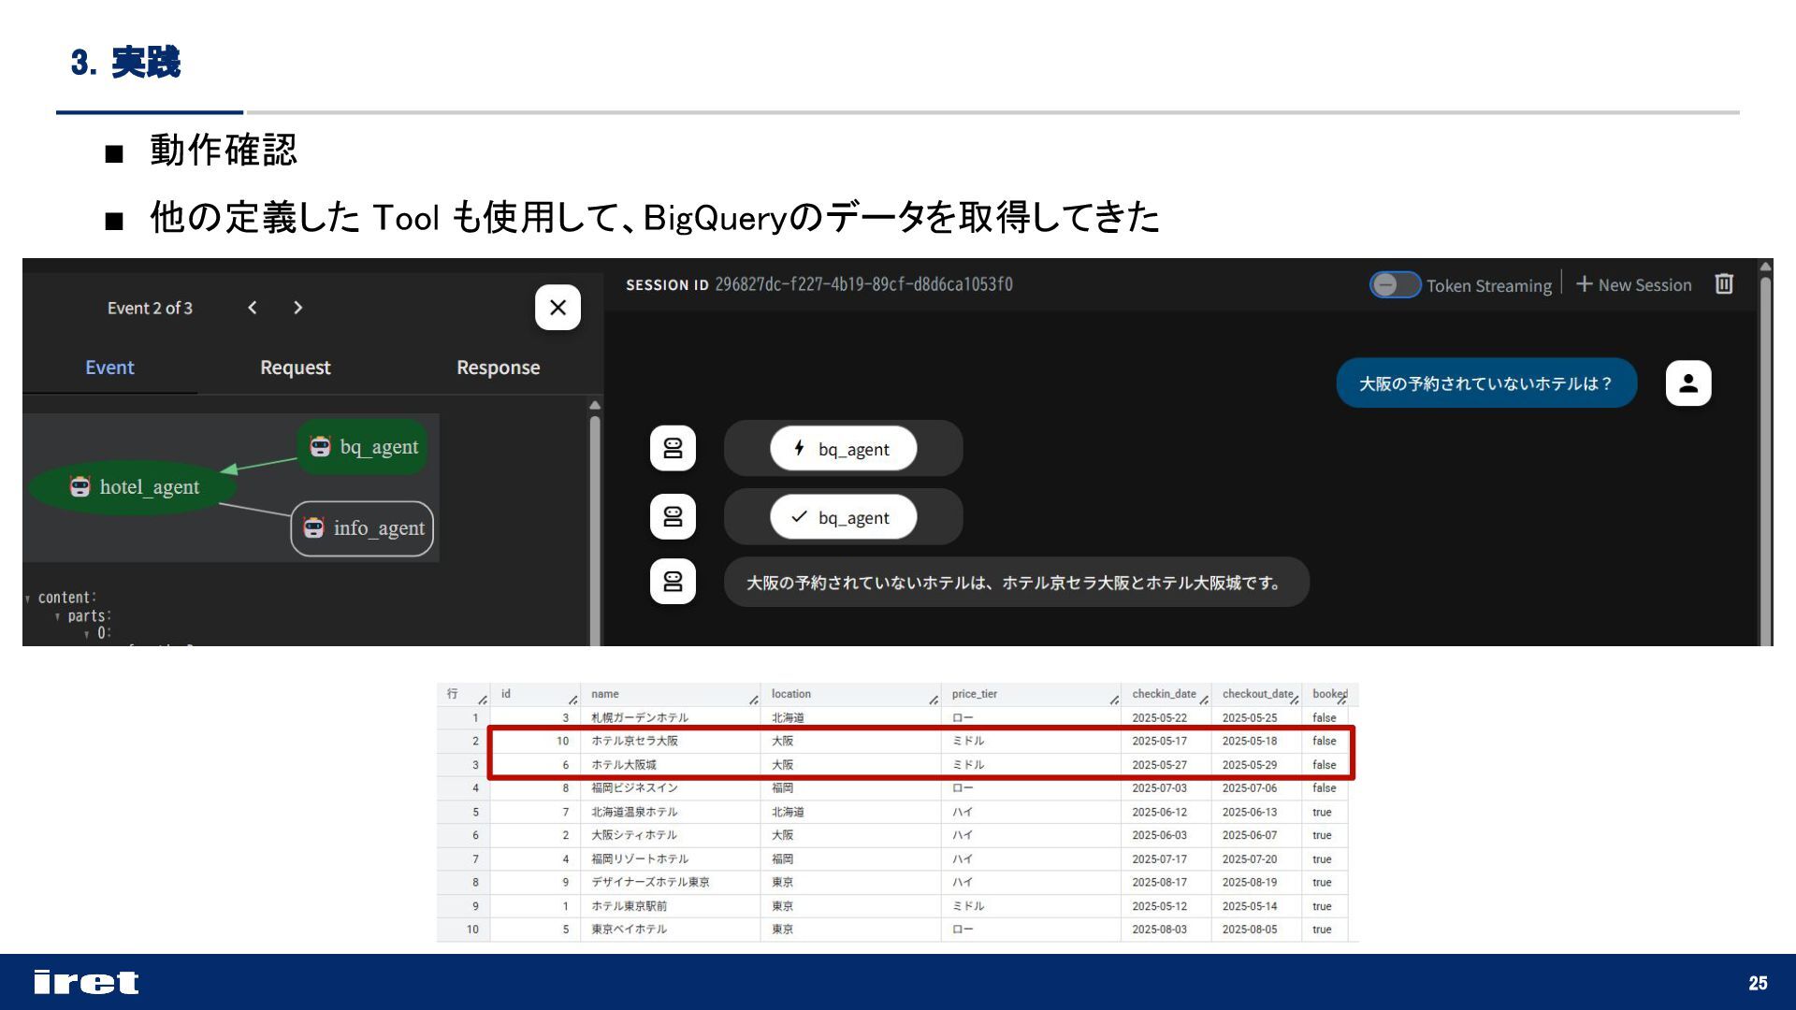
Task: Open the bq_agent function call chip with lightning icon
Action: click(843, 449)
